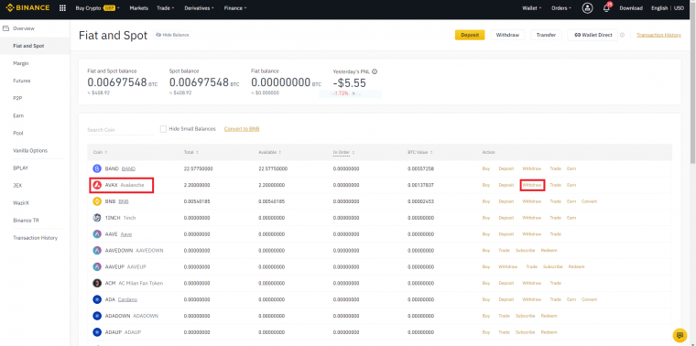This screenshot has height=346, width=696.
Task: Click the Overview wallet icon in sidebar
Action: [5, 28]
